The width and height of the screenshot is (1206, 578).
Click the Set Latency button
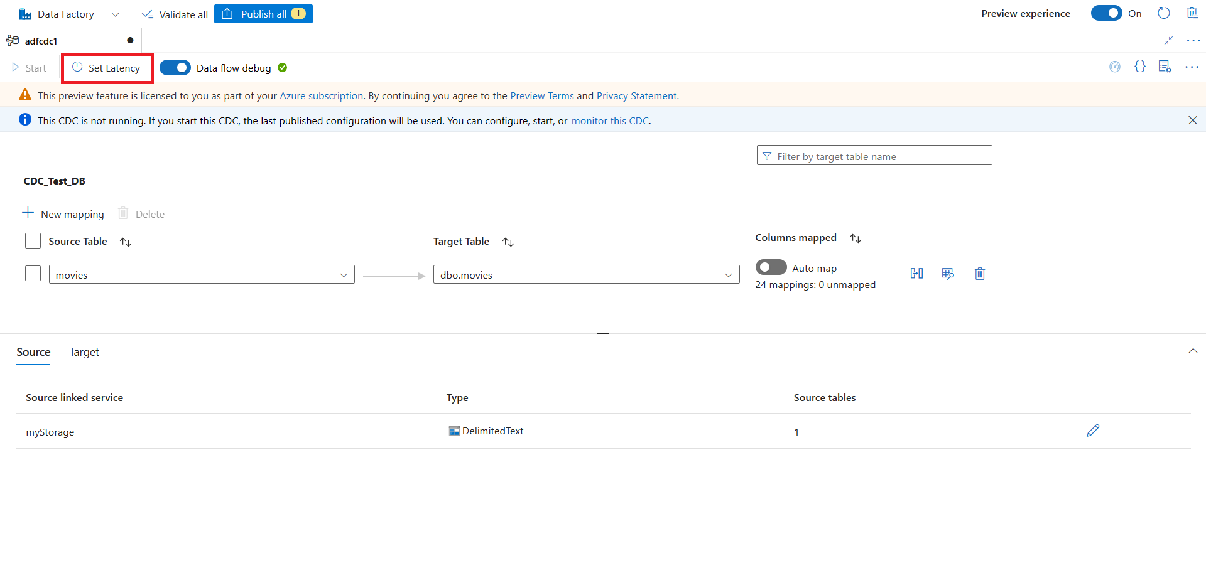point(107,68)
